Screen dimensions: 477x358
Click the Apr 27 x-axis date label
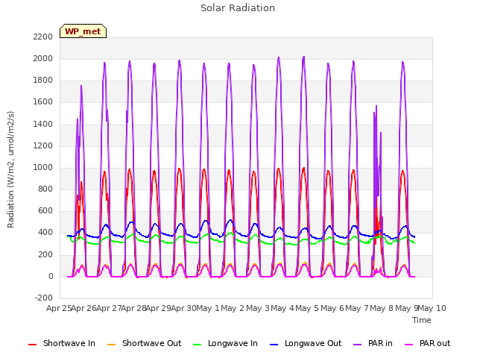[109, 308]
